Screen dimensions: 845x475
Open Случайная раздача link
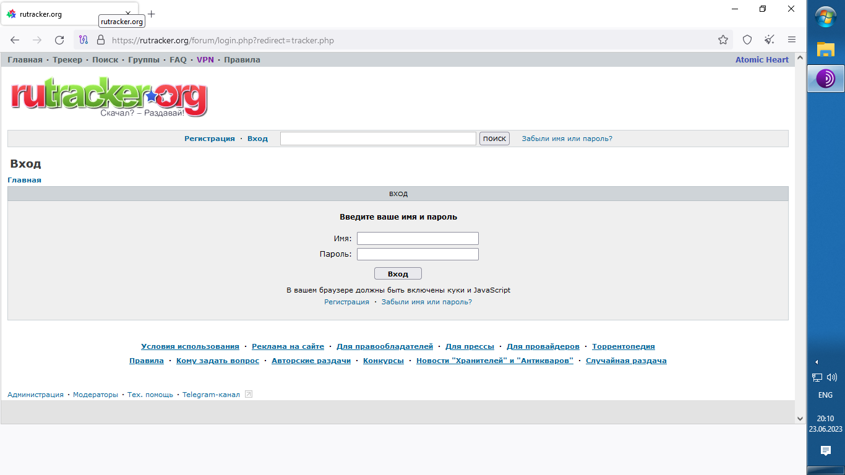coord(626,361)
